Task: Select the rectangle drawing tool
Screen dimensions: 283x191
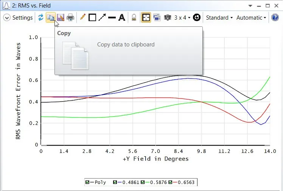Action: [92, 17]
